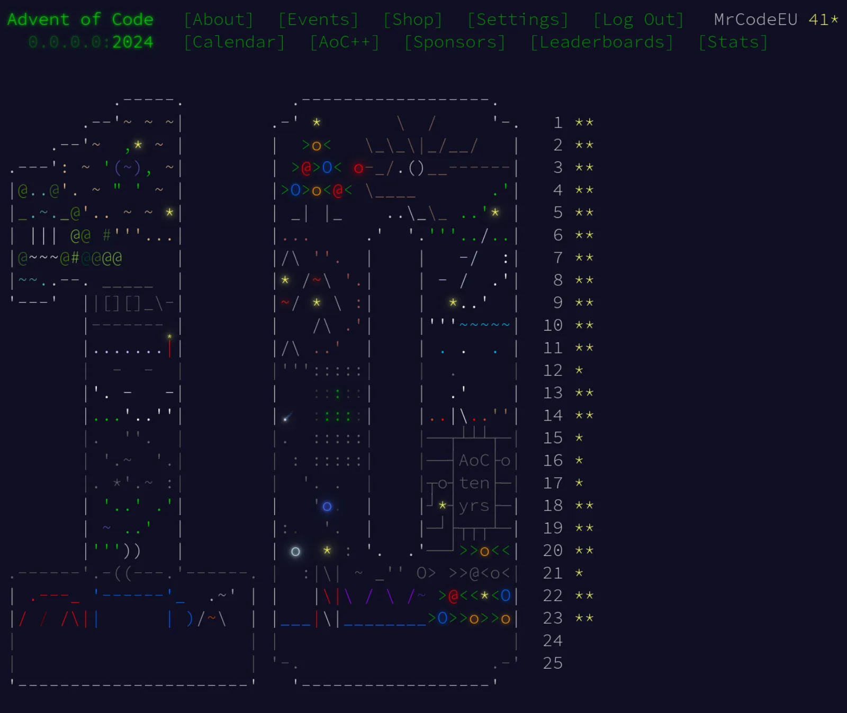This screenshot has width=847, height=713.
Task: Click MrCodeEU 41 star count
Action: [x=776, y=20]
